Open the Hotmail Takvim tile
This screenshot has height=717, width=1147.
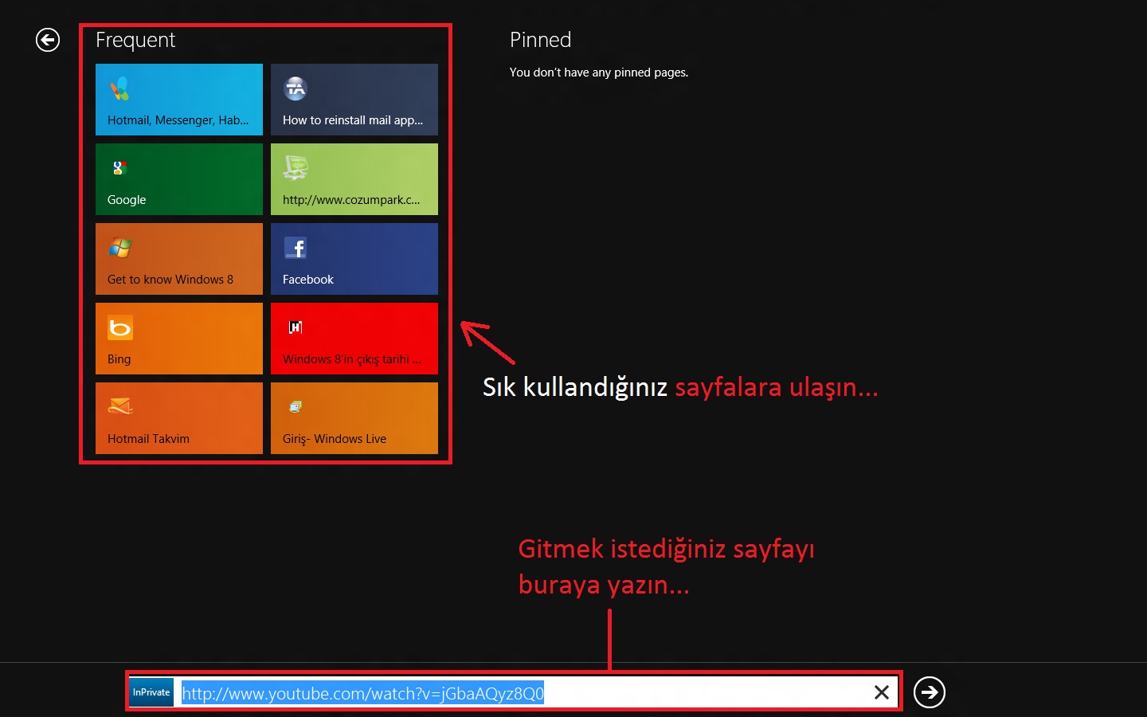coord(179,418)
